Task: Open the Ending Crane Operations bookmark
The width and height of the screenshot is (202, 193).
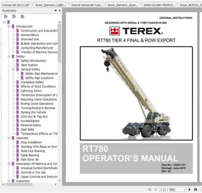Action: point(37,104)
